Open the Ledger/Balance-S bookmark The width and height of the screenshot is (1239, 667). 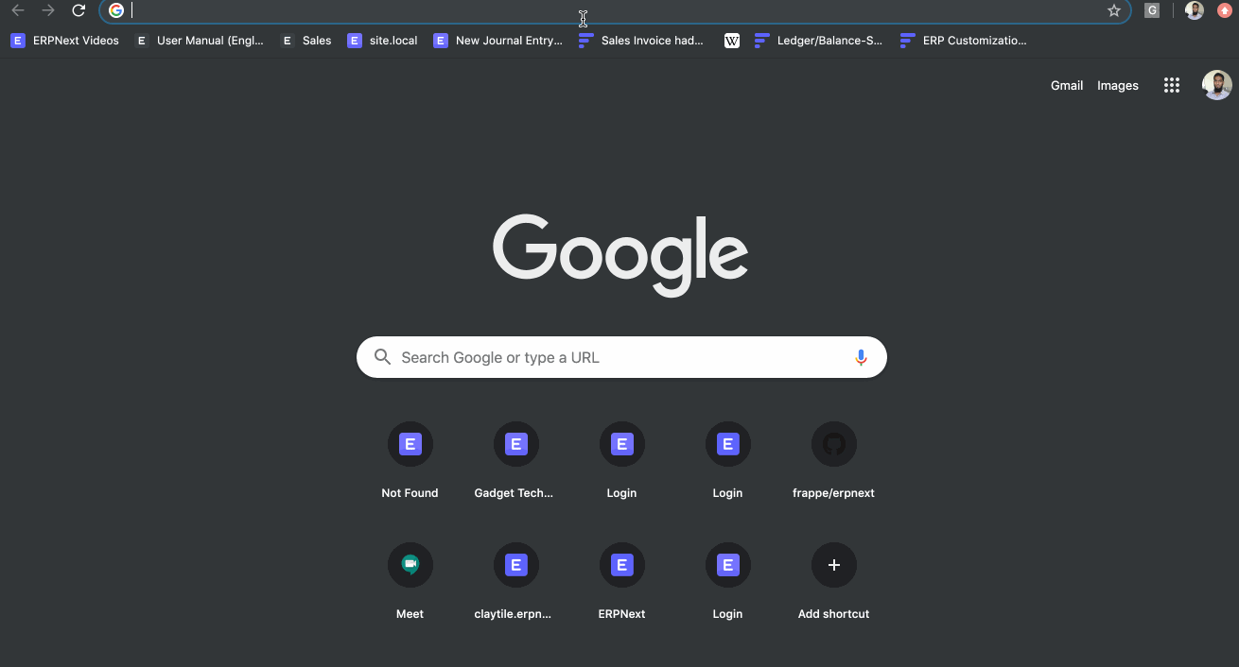click(x=819, y=41)
